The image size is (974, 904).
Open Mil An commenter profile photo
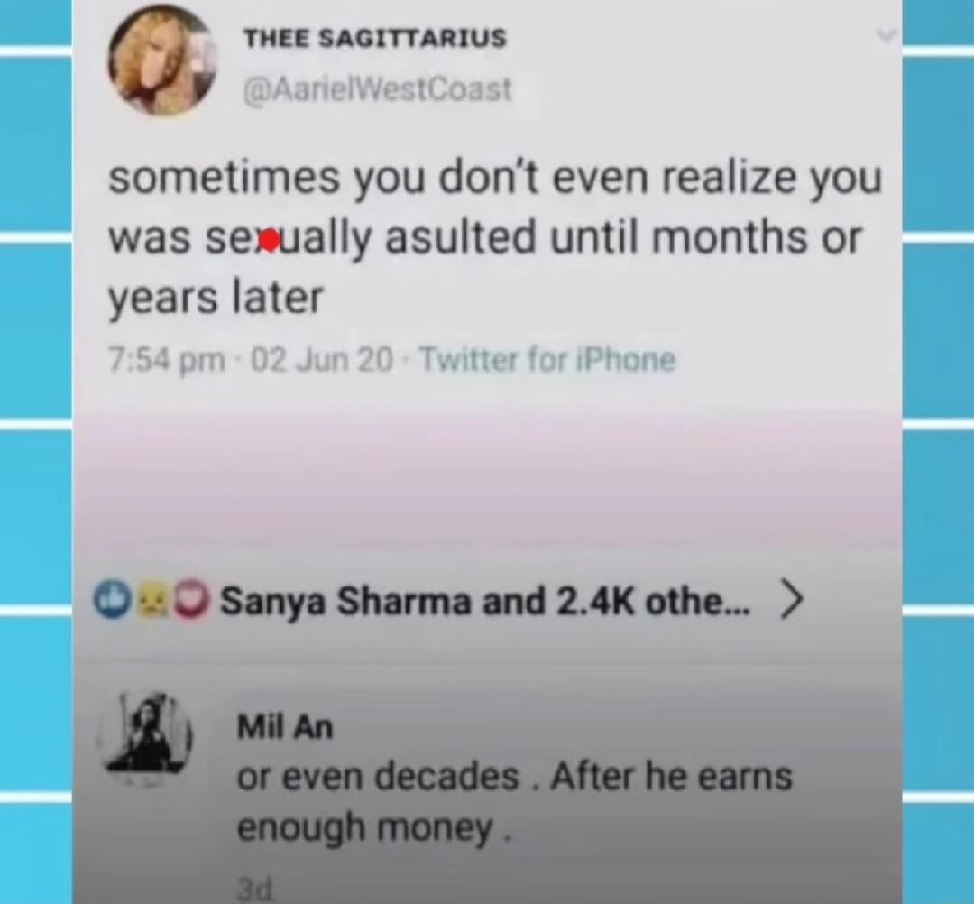pos(144,740)
